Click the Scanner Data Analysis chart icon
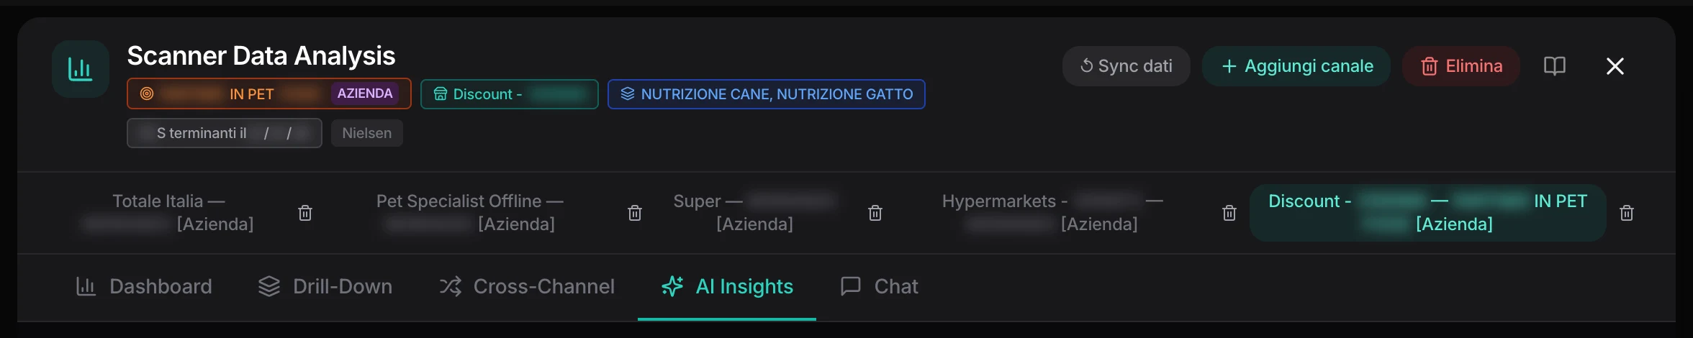This screenshot has width=1693, height=338. click(81, 69)
